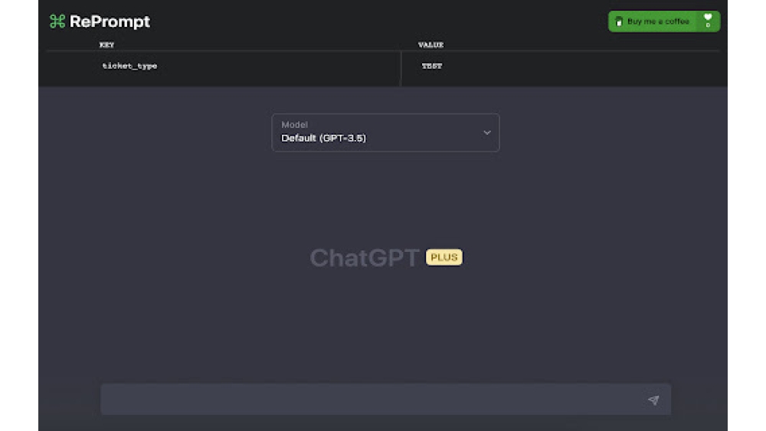Click the VALUE column header
Viewport: 766px width, 431px height.
coord(430,45)
